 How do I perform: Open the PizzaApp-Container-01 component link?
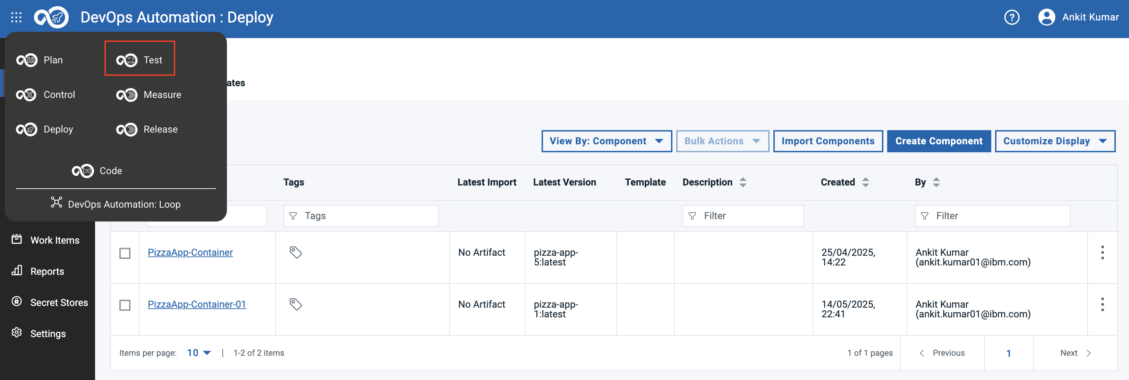(197, 304)
